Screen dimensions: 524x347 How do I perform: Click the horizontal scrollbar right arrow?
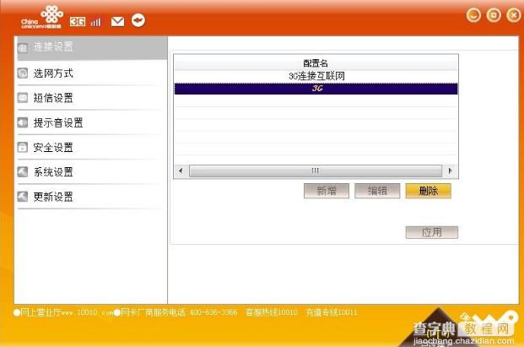(450, 171)
